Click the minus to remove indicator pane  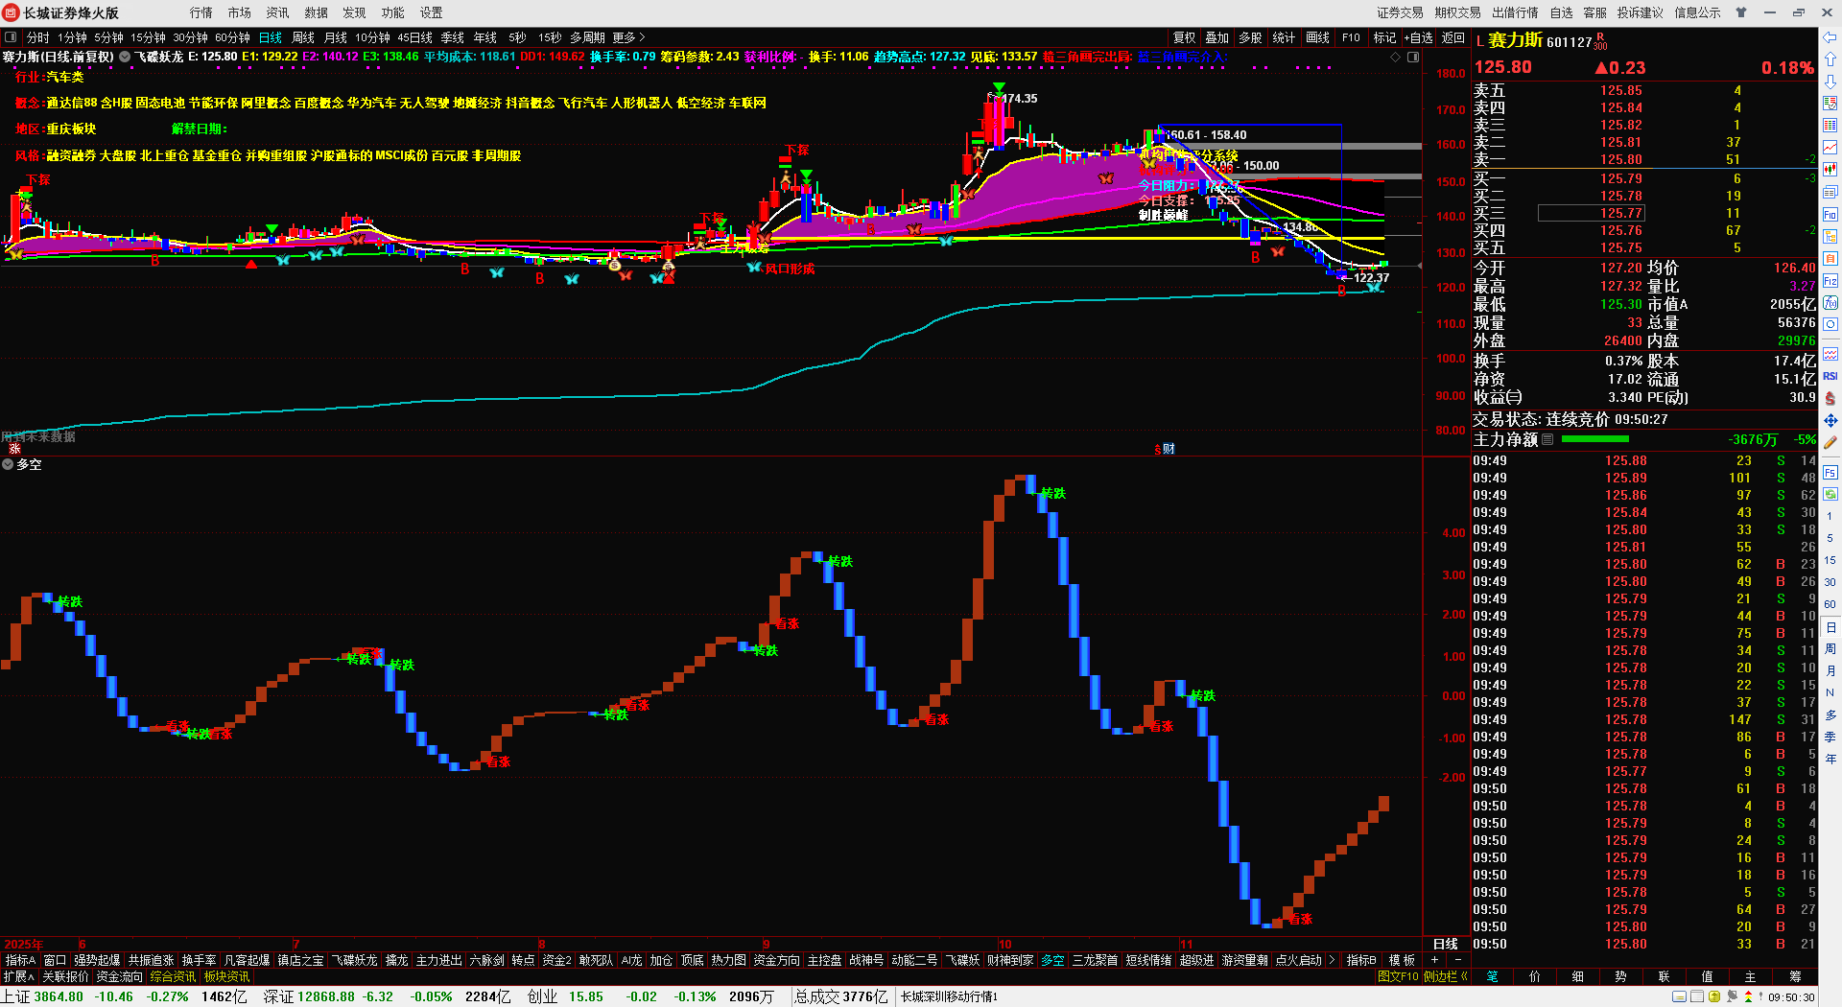pyautogui.click(x=1458, y=960)
